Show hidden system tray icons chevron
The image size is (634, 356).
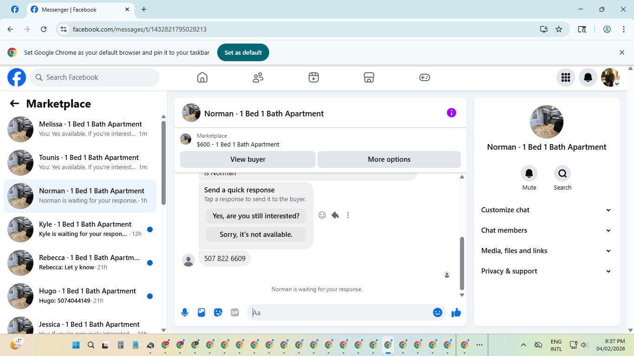524,345
